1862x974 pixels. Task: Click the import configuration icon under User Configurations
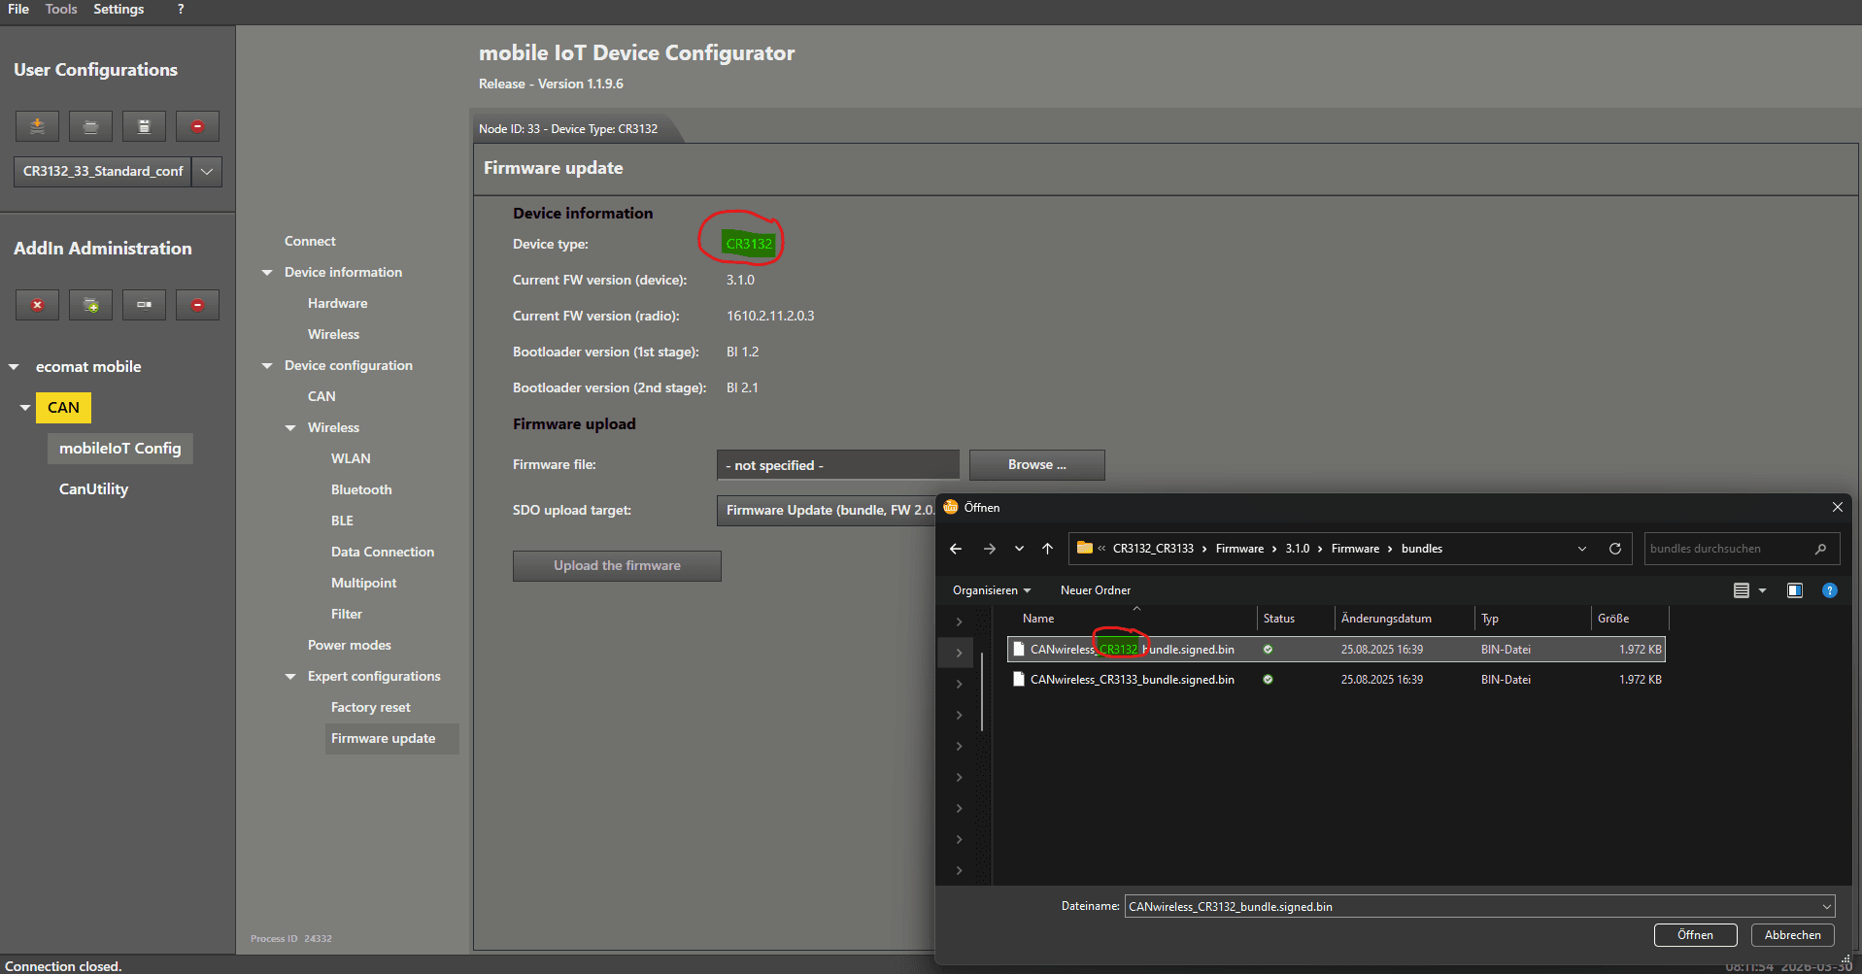[x=37, y=126]
